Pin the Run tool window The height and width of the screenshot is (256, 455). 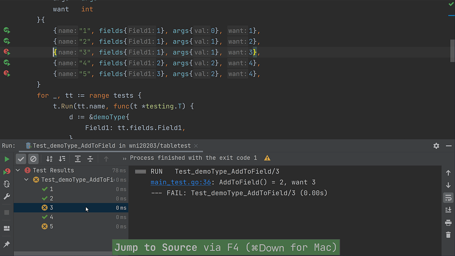point(7,244)
